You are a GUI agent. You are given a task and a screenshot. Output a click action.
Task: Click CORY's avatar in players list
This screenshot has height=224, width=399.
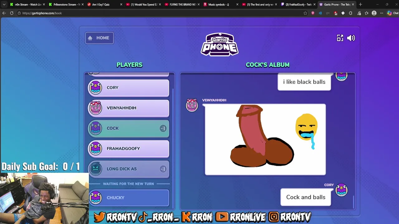(95, 87)
